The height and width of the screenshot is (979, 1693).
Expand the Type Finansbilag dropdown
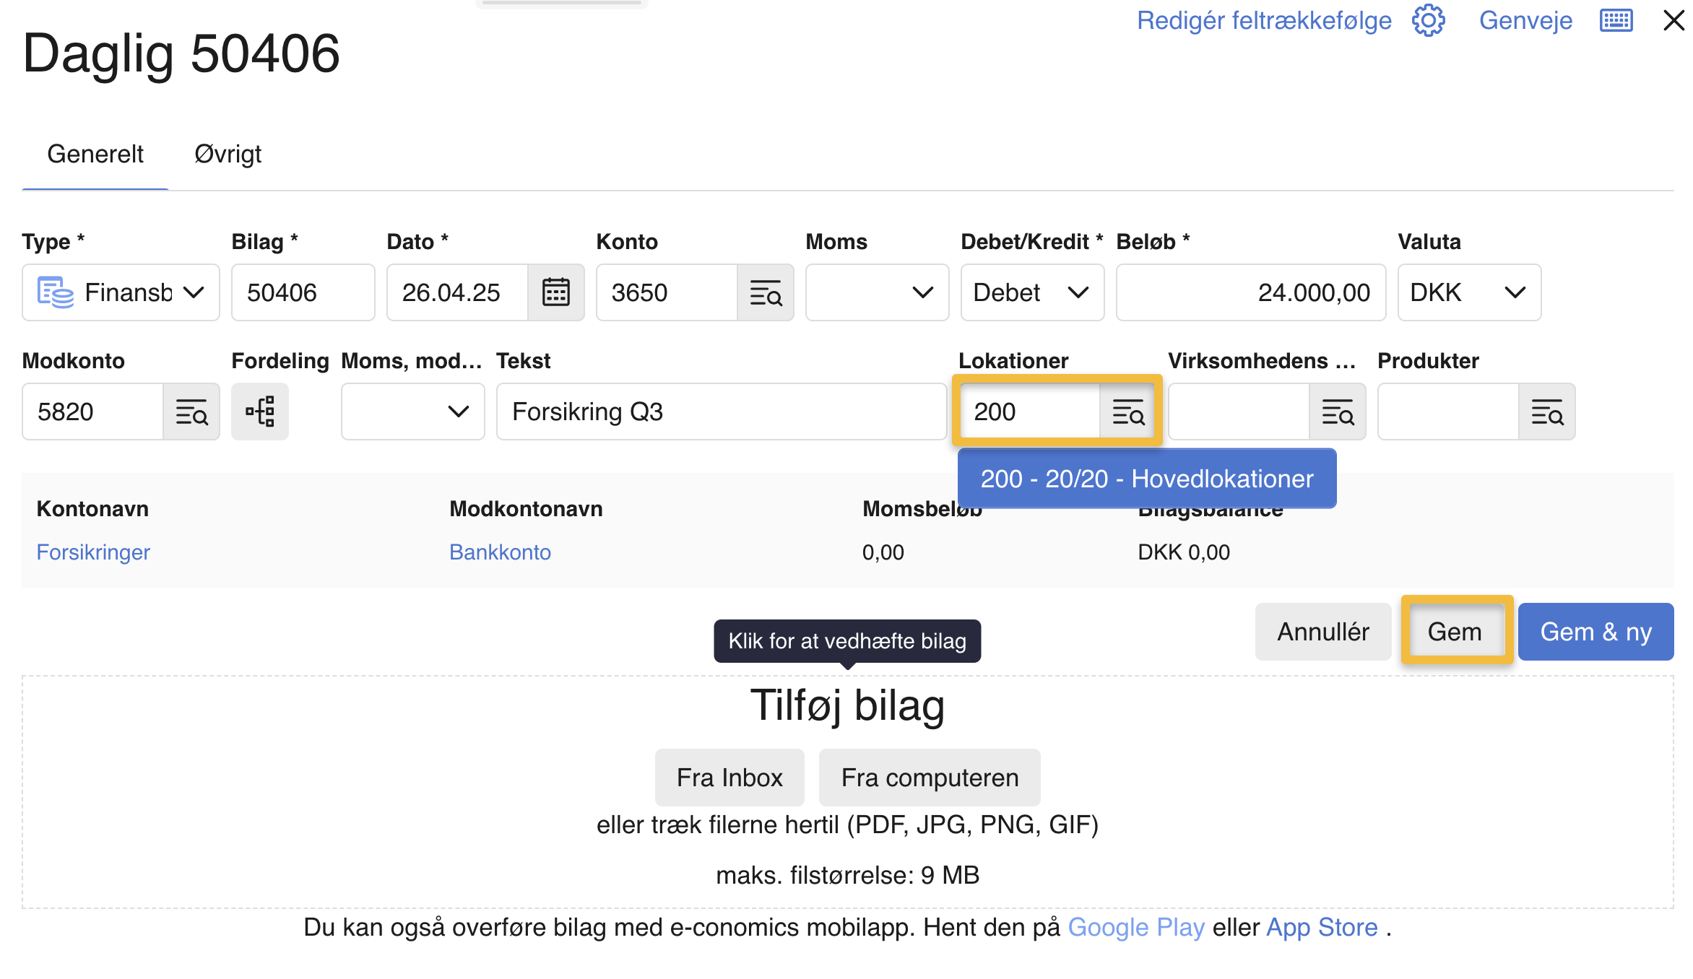tap(121, 292)
